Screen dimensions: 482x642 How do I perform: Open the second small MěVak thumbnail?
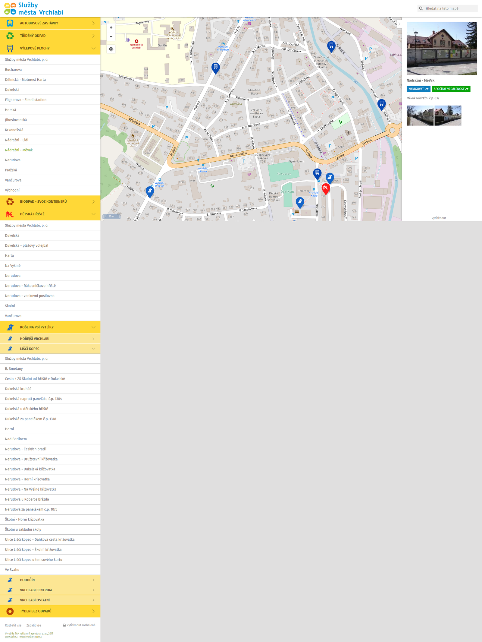[448, 115]
